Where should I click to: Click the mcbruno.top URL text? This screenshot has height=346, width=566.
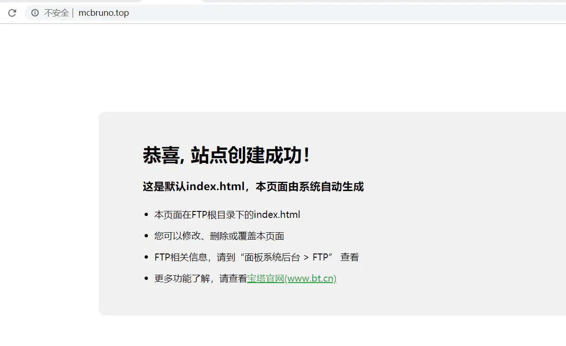(104, 12)
